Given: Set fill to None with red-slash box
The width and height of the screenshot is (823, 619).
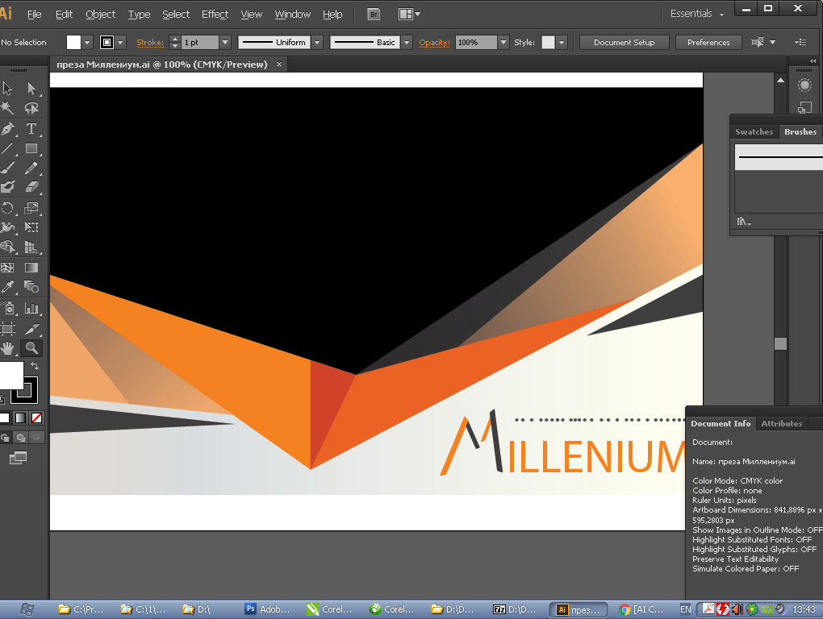Looking at the screenshot, I should coord(36,418).
